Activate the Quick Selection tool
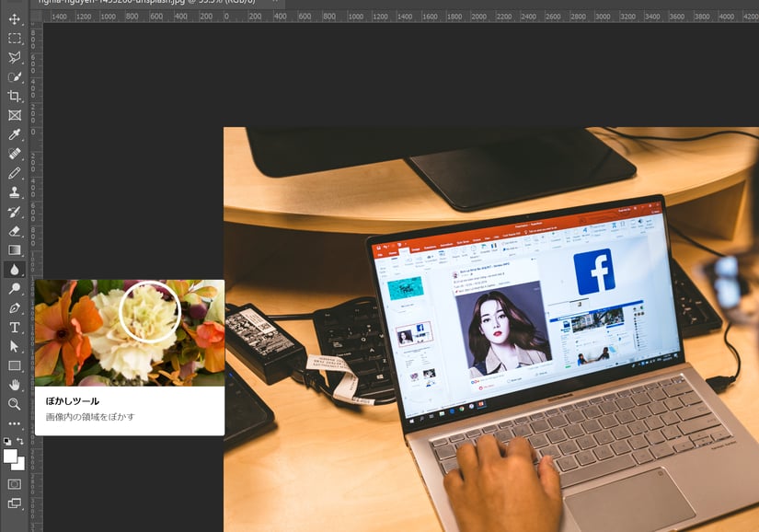Screen dimensions: 759x532 15,77
